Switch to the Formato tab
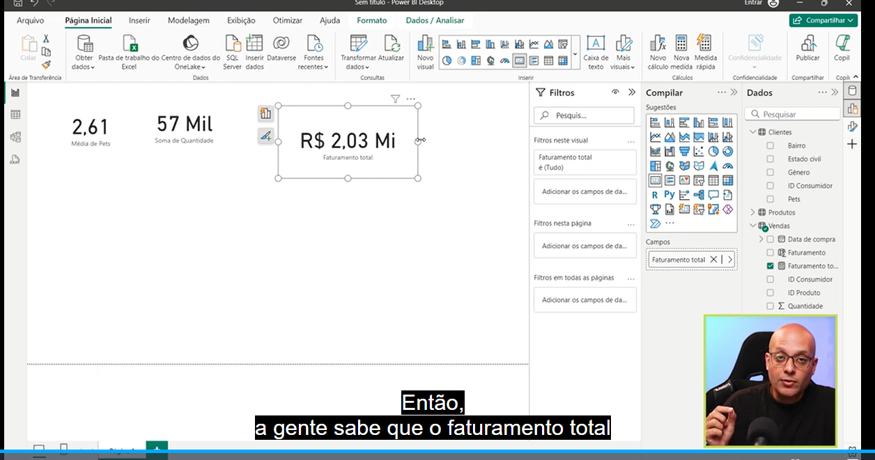Image resolution: width=875 pixels, height=460 pixels. [372, 20]
